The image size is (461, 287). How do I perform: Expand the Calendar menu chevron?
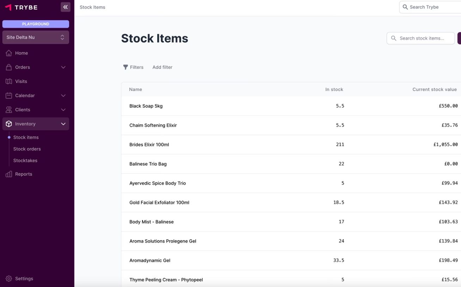(x=63, y=96)
